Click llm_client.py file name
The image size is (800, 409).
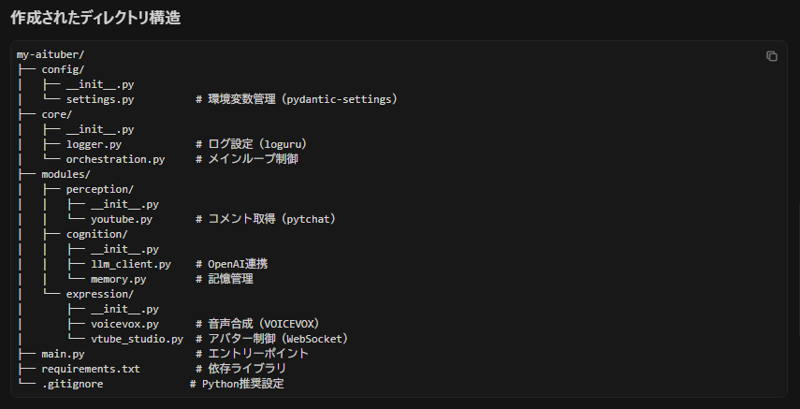point(131,264)
